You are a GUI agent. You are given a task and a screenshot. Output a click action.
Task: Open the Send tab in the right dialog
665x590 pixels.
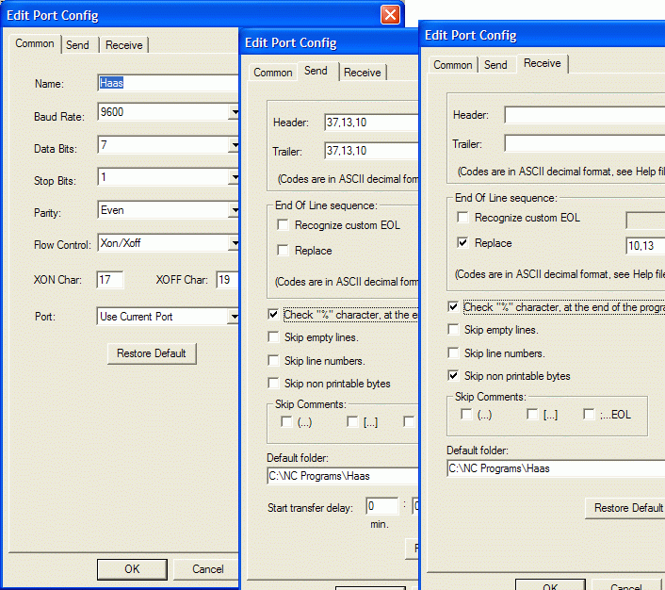coord(495,65)
